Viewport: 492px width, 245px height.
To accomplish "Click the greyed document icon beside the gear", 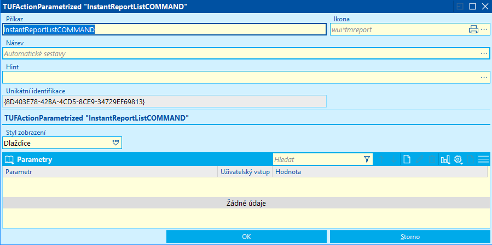I will [x=471, y=159].
